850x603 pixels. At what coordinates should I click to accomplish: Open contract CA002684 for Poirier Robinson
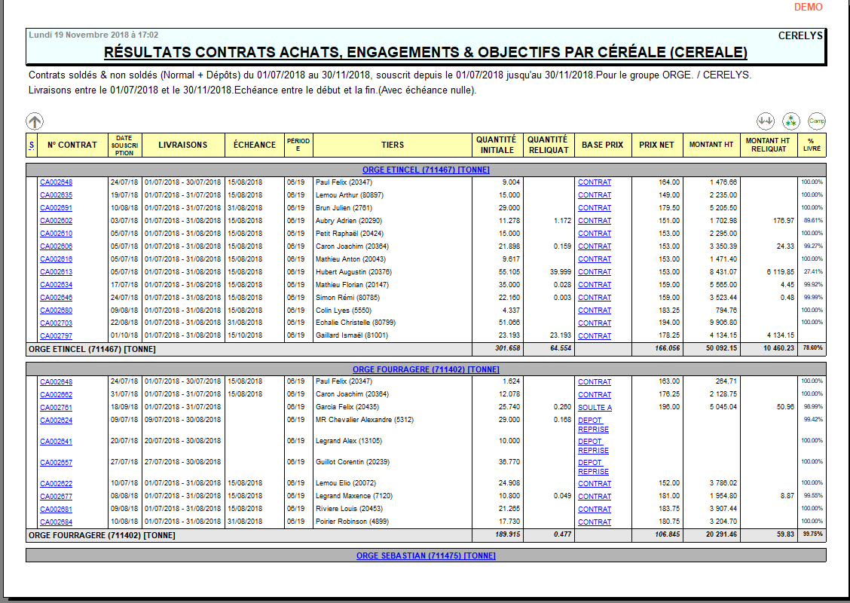click(x=57, y=521)
